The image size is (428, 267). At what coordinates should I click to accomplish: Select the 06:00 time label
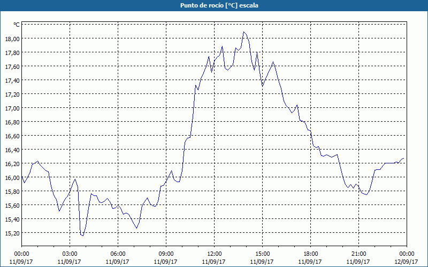[118, 254]
